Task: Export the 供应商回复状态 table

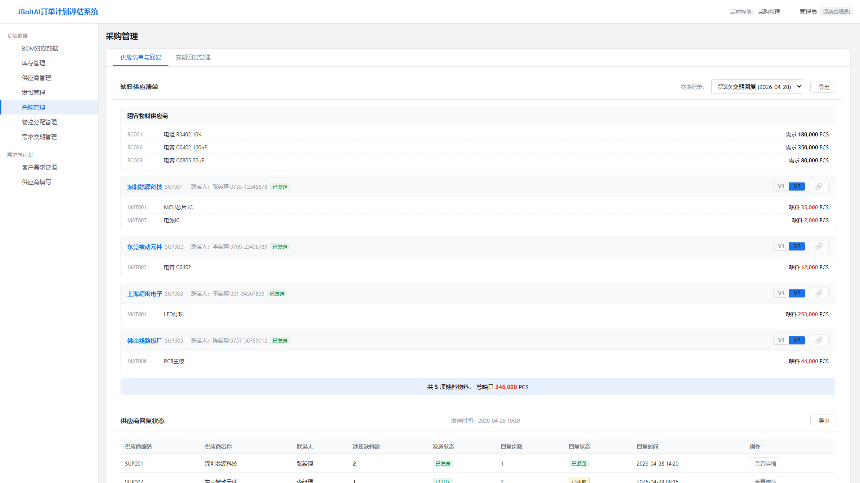Action: pyautogui.click(x=823, y=420)
